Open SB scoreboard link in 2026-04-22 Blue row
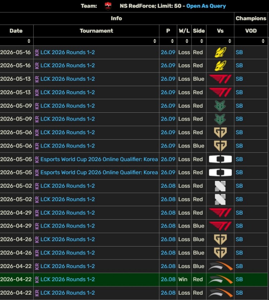The image size is (269, 300). pos(239,266)
